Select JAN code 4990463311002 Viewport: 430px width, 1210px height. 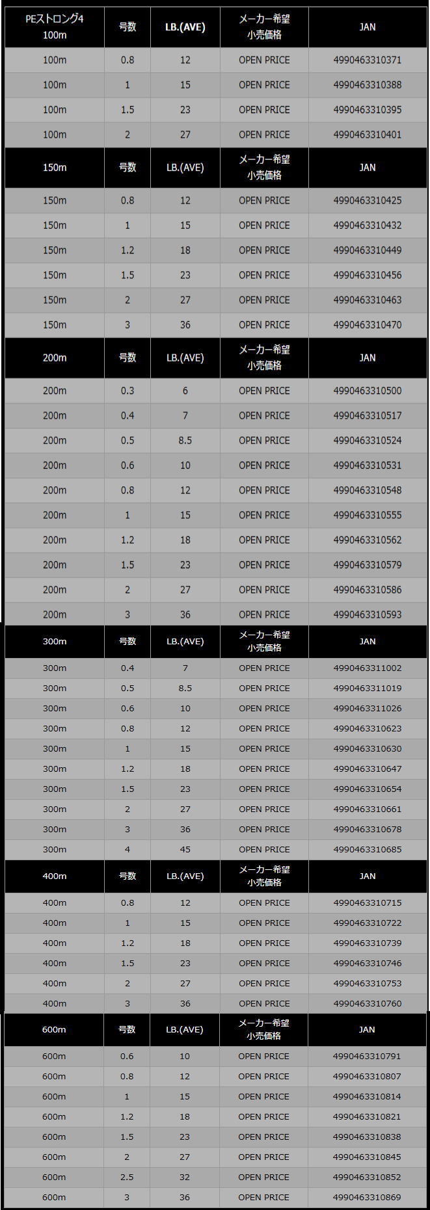point(367,668)
